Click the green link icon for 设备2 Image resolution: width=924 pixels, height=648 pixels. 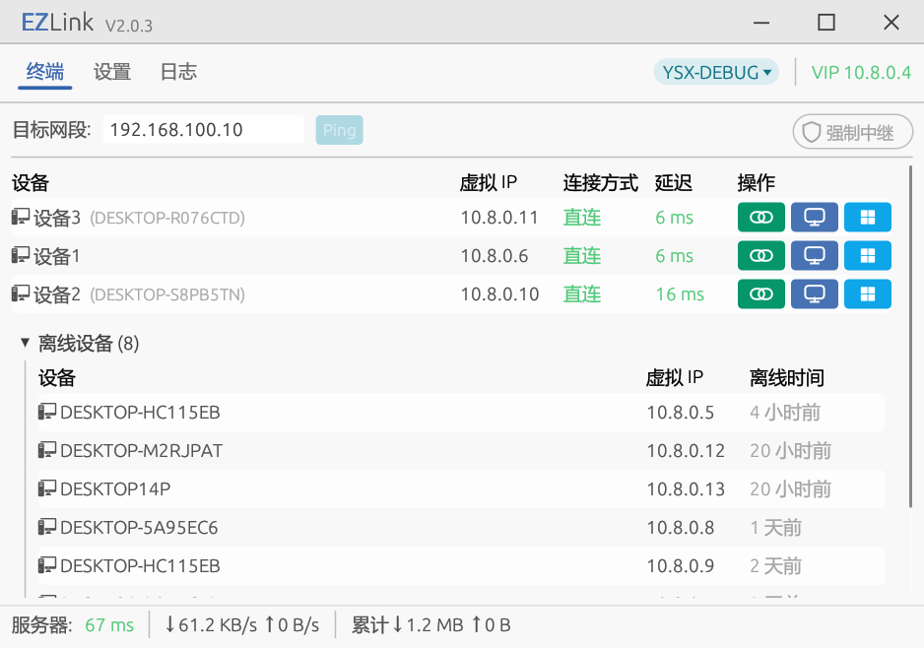tap(760, 293)
